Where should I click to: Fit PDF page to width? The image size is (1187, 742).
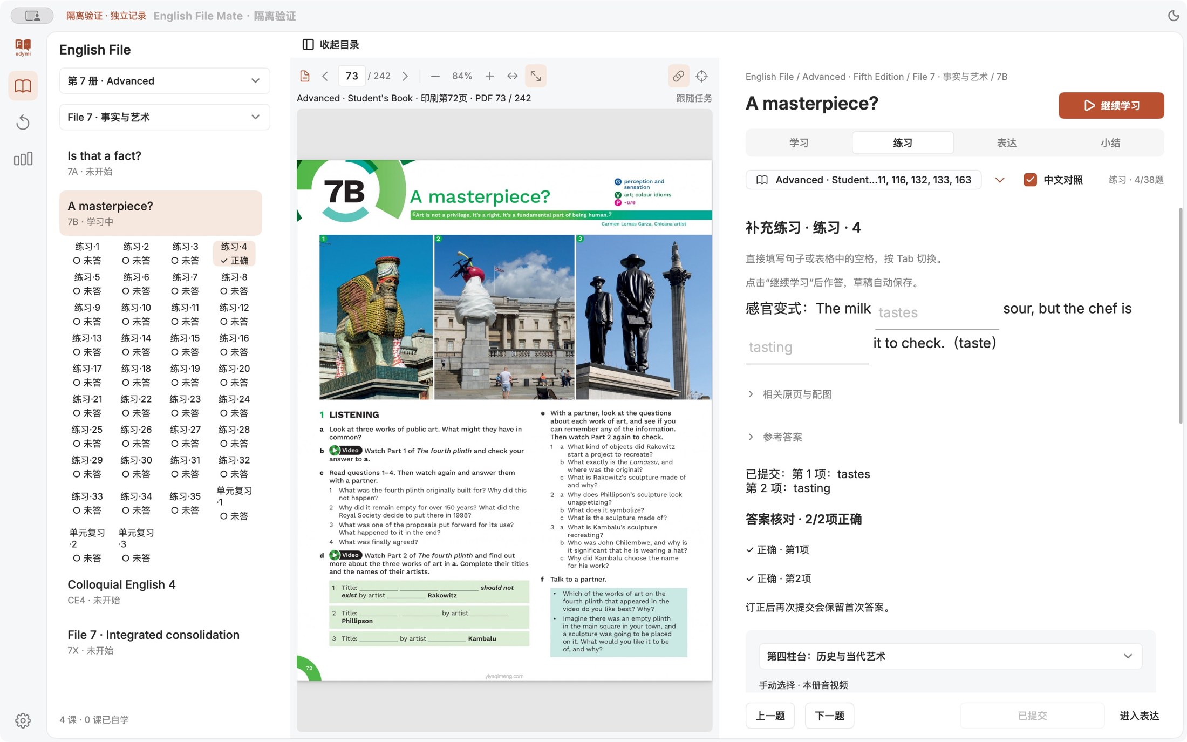513,76
